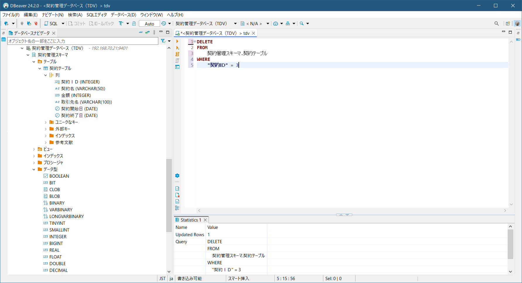Toggle link with editor arrows icon
The height and width of the screenshot is (283, 522).
[147, 32]
